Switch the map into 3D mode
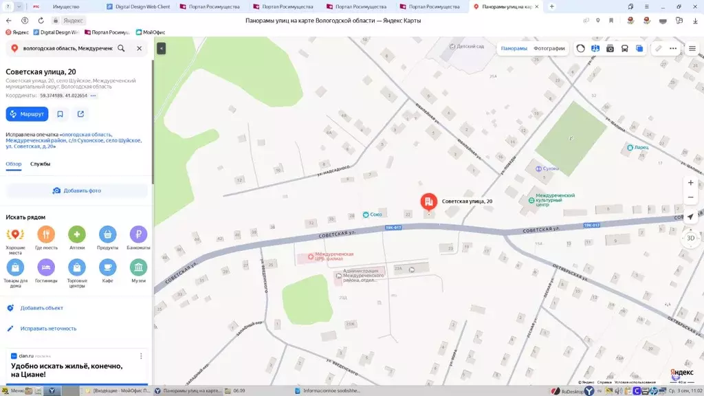Viewport: 704px width, 396px height. coord(690,237)
